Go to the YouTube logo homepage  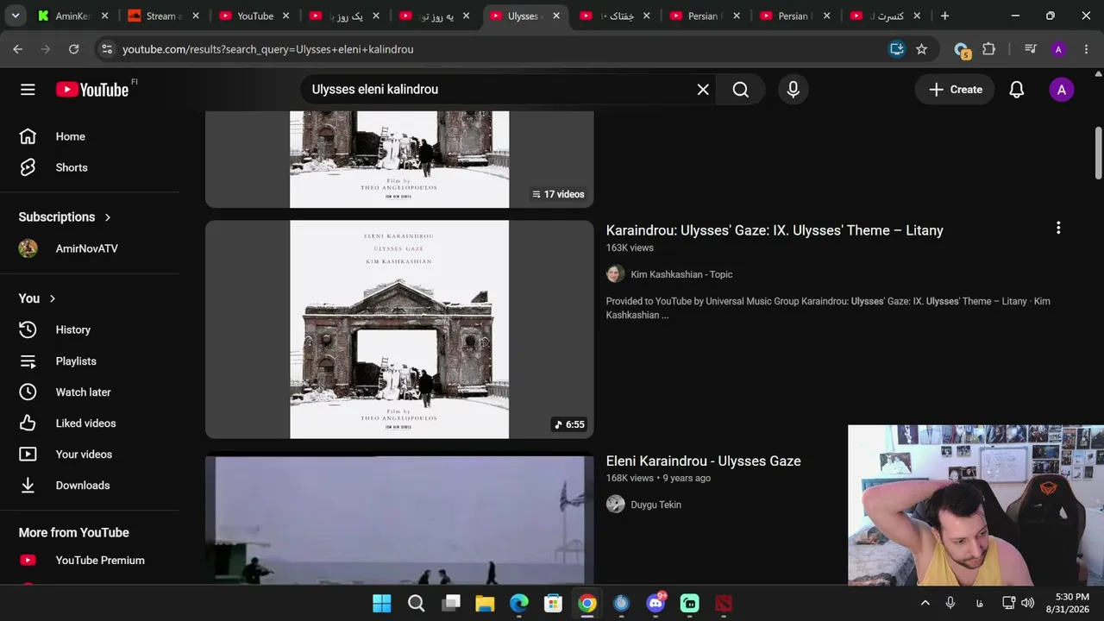pos(92,90)
